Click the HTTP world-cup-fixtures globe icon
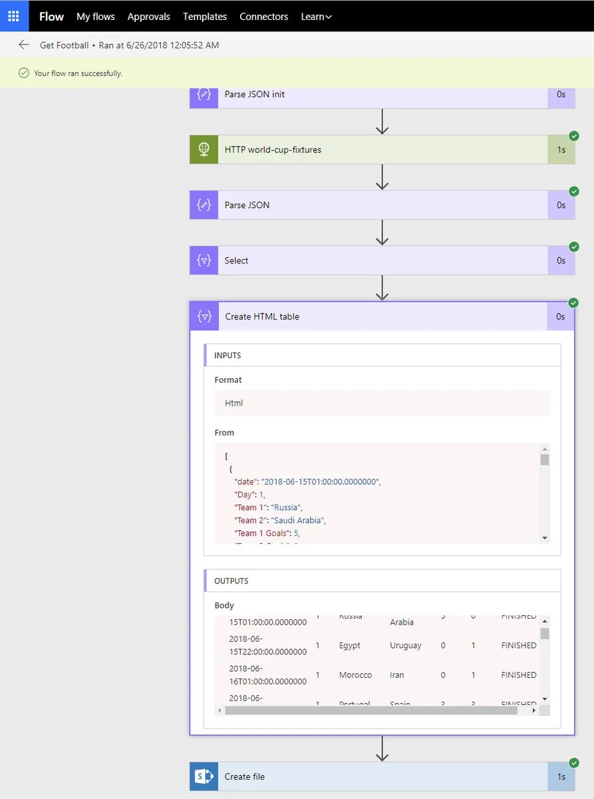This screenshot has height=799, width=594. coord(204,150)
